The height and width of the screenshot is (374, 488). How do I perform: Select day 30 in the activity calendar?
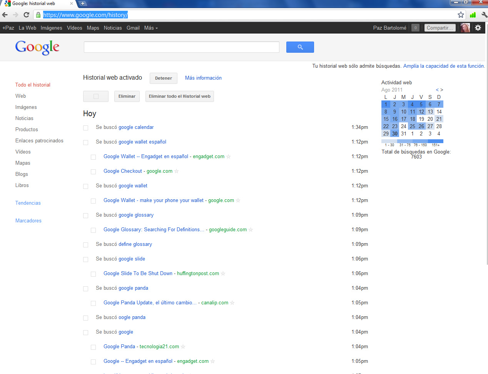tap(395, 134)
